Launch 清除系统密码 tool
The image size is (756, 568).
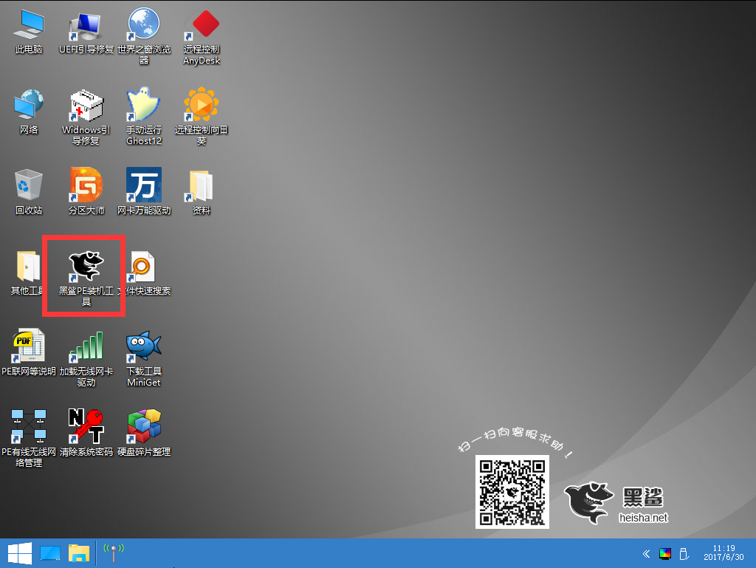[x=86, y=433]
